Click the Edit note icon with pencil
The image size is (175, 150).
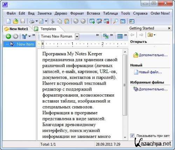pyautogui.click(x=99, y=21)
